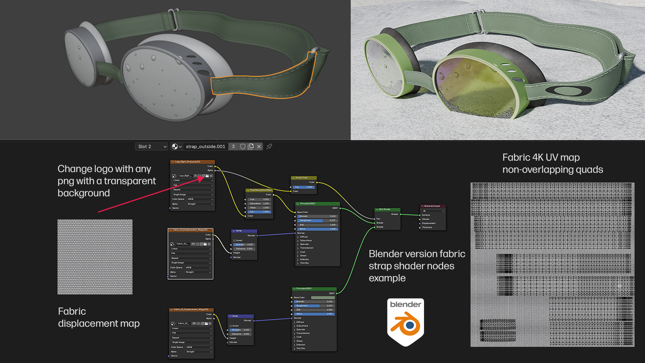645x363 pixels.
Task: Click the strap_outside.001 material name field
Action: tap(205, 147)
